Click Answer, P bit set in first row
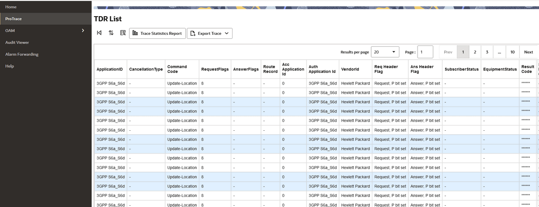The width and height of the screenshot is (539, 207). [425, 83]
